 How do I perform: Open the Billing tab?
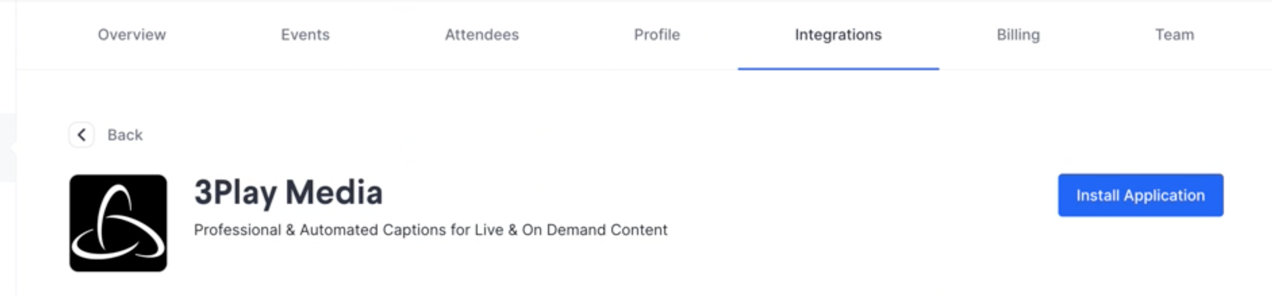[1018, 35]
